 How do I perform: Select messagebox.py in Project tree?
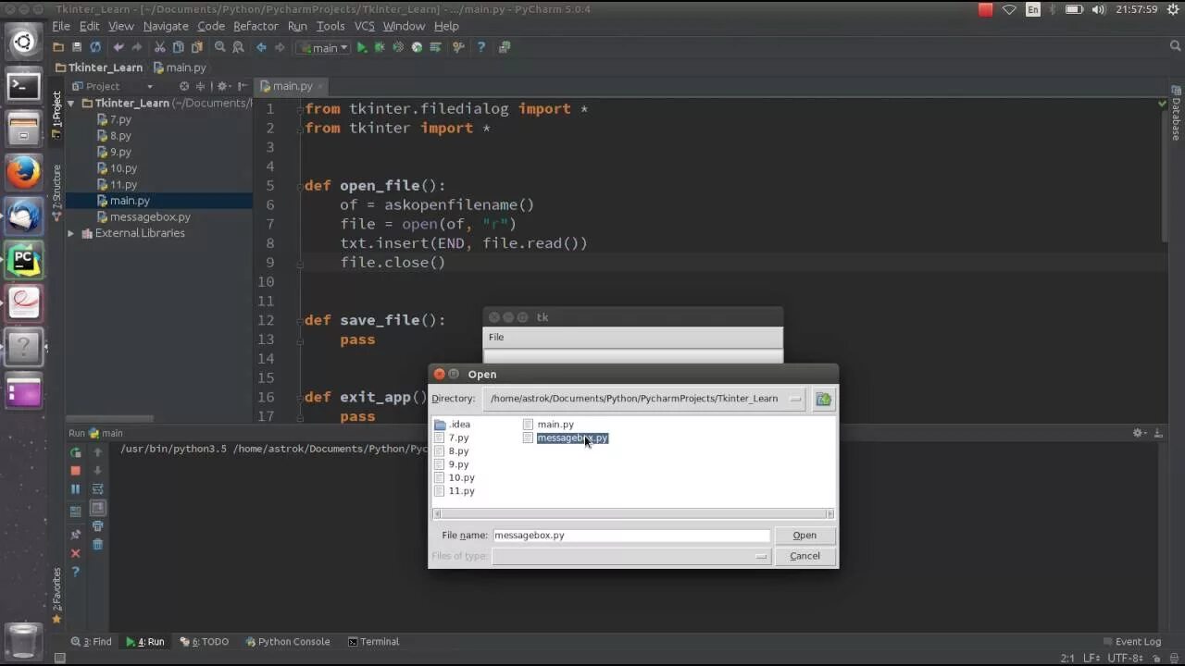click(143, 217)
